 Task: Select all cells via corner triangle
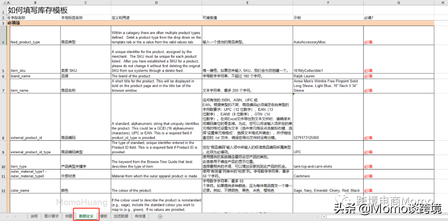tap(3, 2)
